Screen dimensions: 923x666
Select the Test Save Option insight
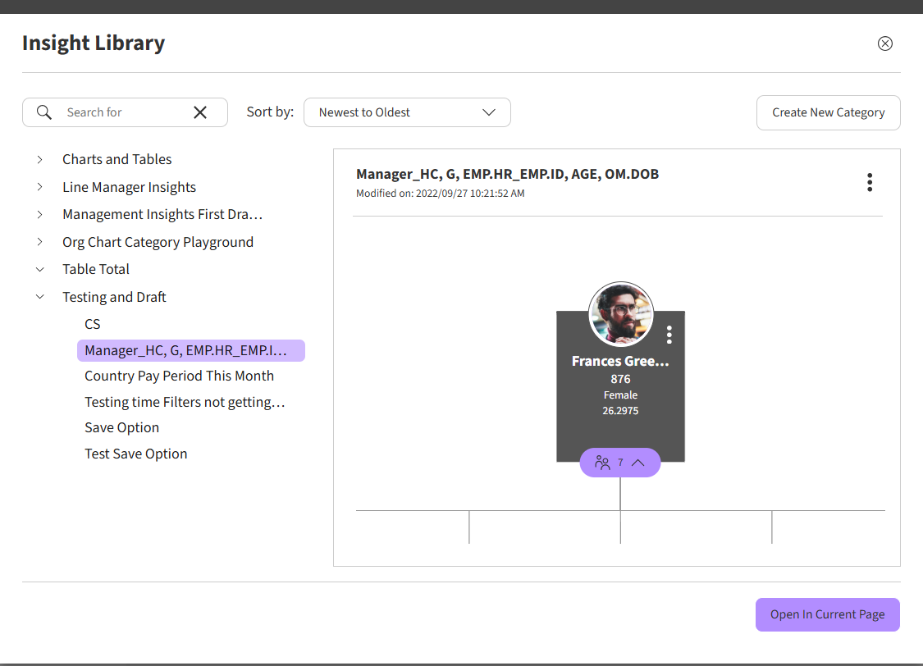pyautogui.click(x=136, y=454)
